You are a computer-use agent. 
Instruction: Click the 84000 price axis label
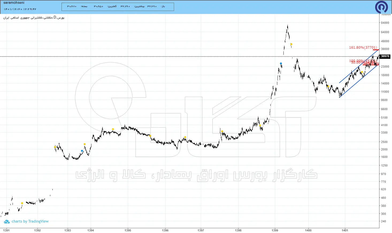point(385,23)
